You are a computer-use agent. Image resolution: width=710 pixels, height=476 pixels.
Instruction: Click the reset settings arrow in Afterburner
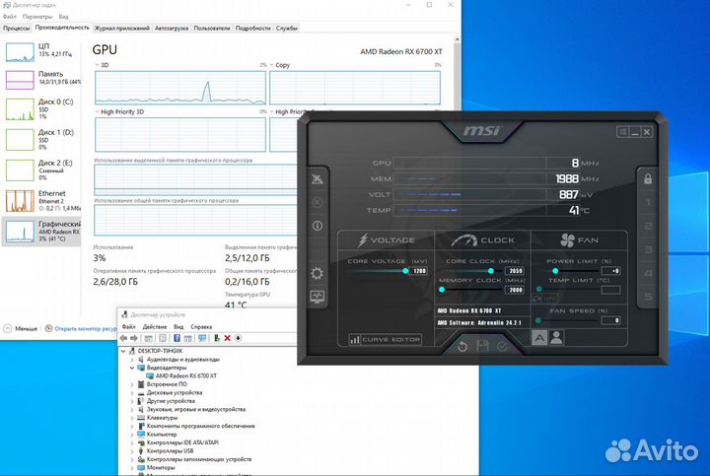[462, 345]
